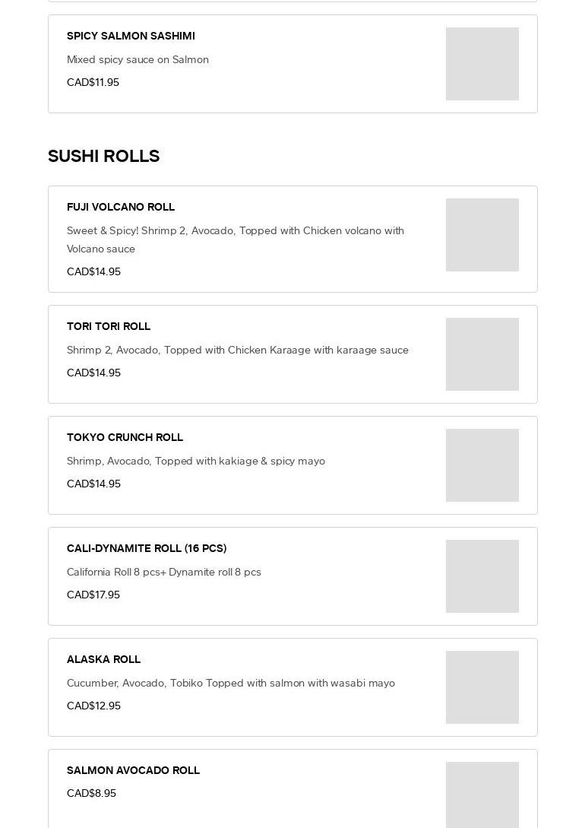Click the Spicy Salmon Sashimi CAD$11.95 price
The height and width of the screenshot is (828, 585).
(x=93, y=82)
